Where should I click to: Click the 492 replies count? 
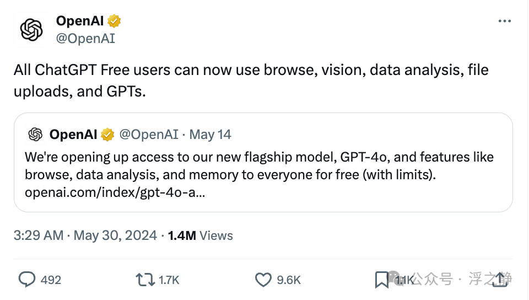[x=51, y=280]
